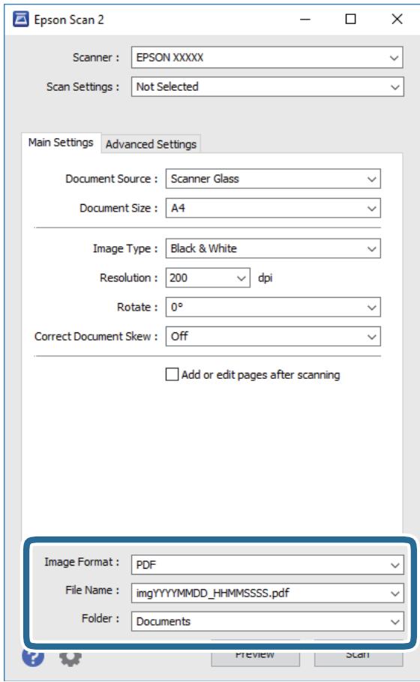Expand the Image Type dropdown
The image size is (420, 682).
pyautogui.click(x=273, y=248)
